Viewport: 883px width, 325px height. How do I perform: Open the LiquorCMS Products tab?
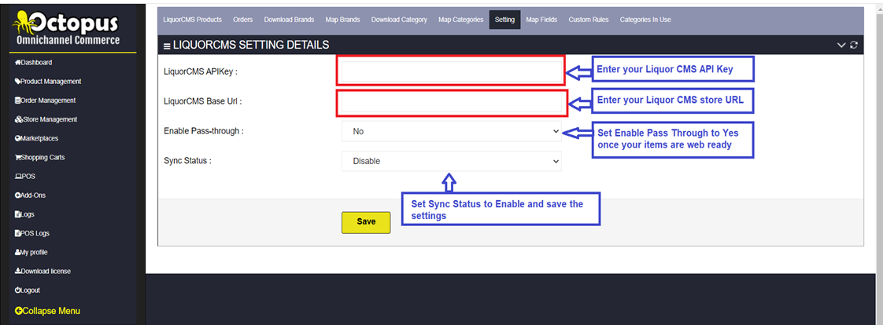point(193,20)
